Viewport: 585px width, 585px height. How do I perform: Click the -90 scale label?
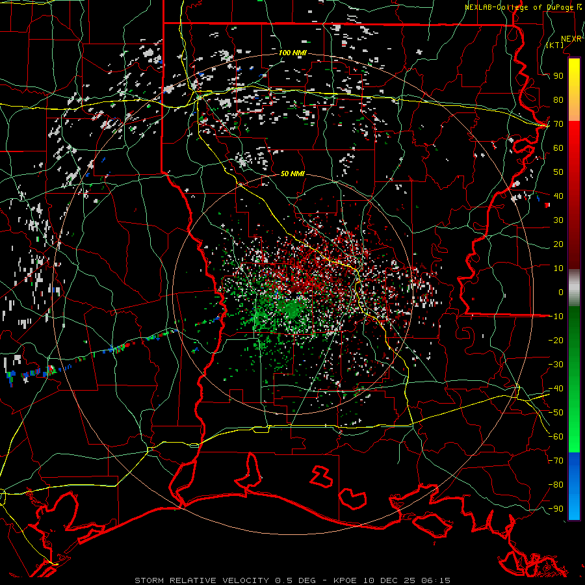click(x=556, y=509)
